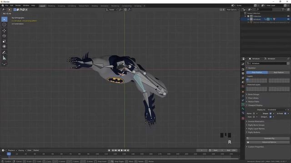This screenshot has height=163, width=291.
Task: Expand the Rigify Bone Groups panel
Action: (x=256, y=125)
